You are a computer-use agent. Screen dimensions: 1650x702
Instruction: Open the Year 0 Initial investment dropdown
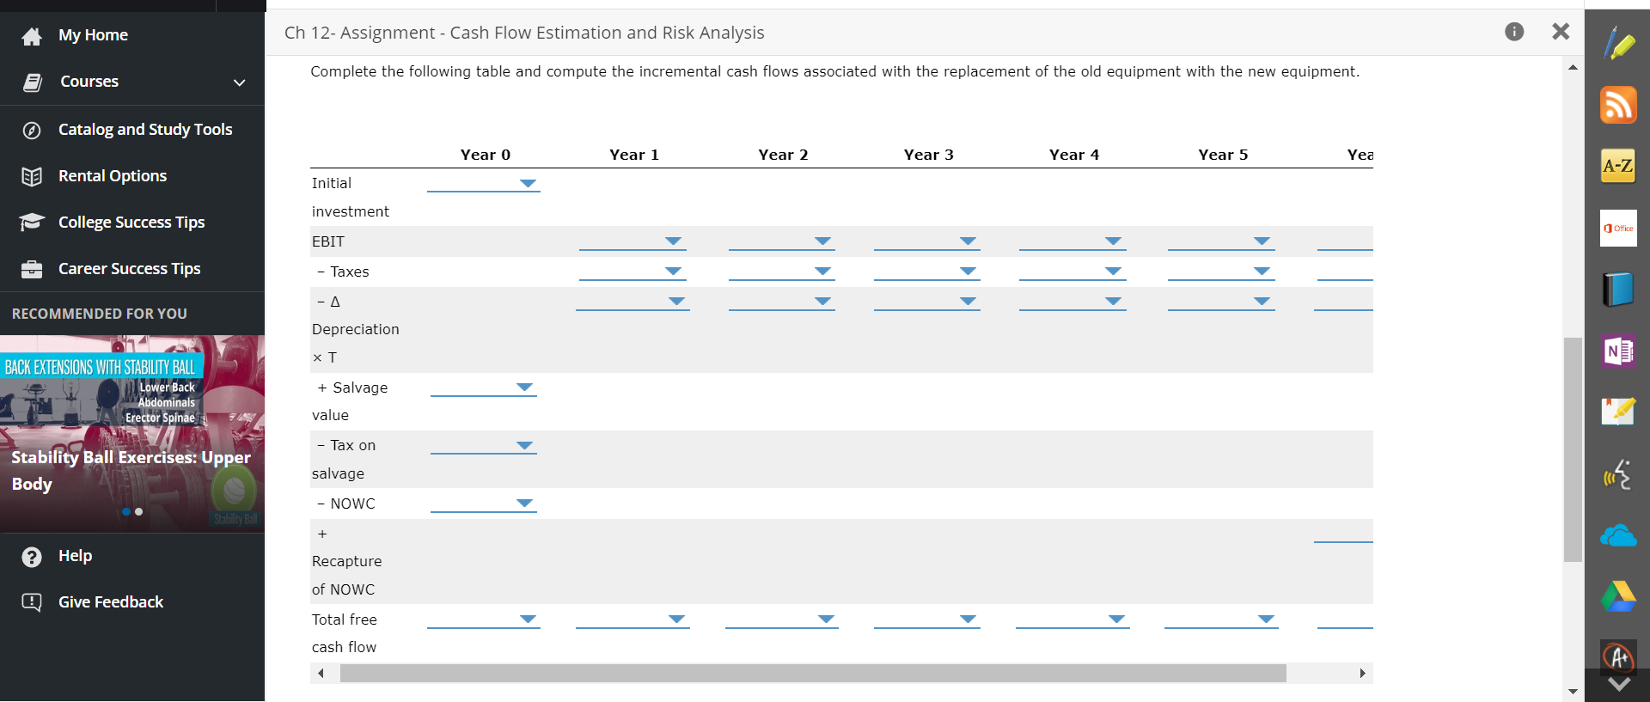484,184
